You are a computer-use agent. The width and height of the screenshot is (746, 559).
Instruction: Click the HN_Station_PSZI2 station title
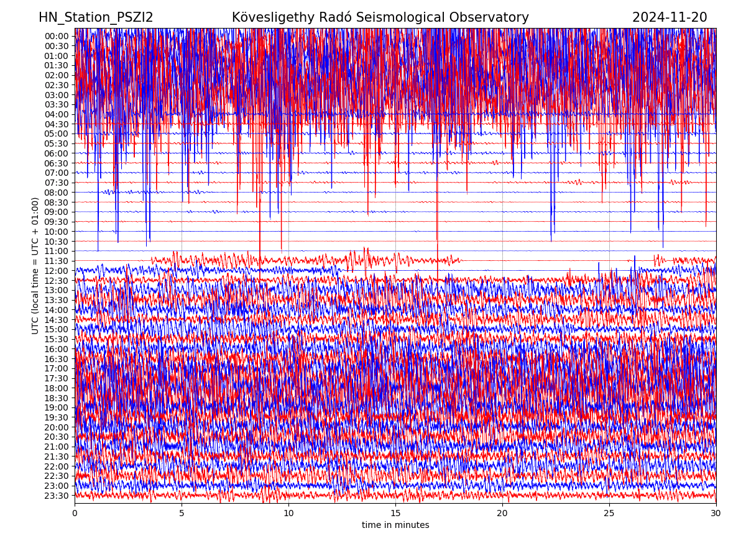pyautogui.click(x=96, y=17)
